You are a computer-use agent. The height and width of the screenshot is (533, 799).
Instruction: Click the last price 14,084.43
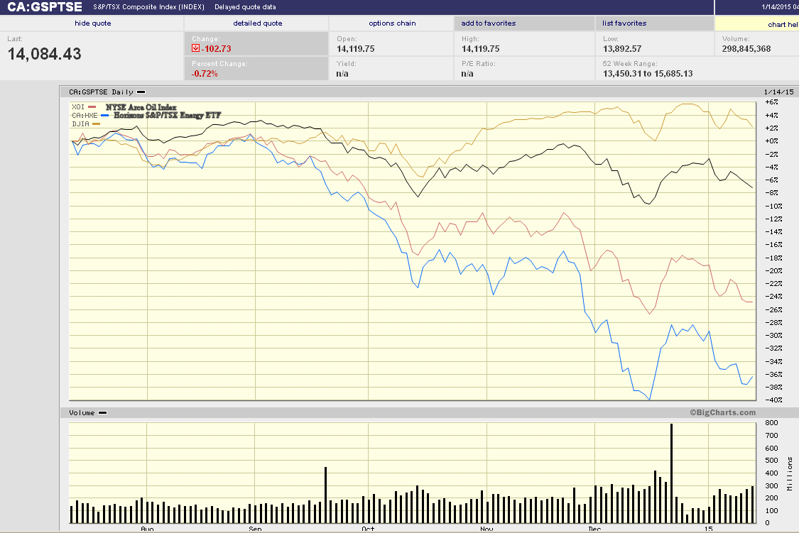coord(44,54)
